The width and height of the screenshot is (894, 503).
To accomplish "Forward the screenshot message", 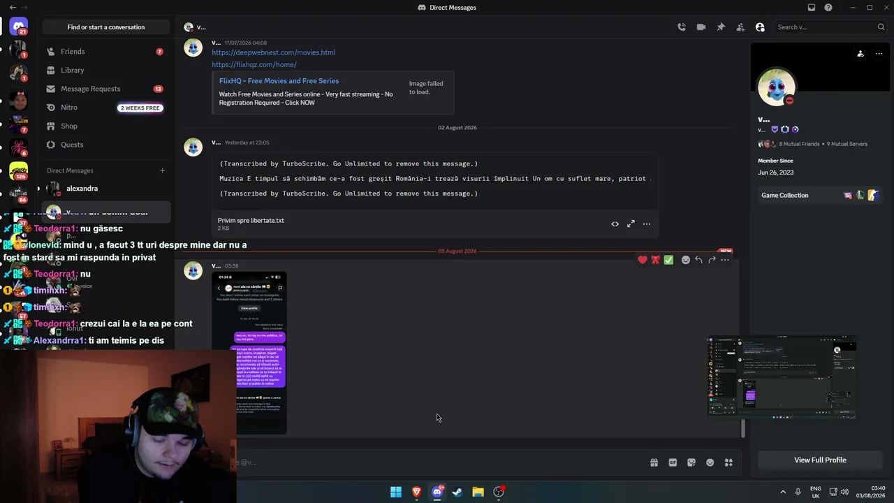I will [x=712, y=260].
